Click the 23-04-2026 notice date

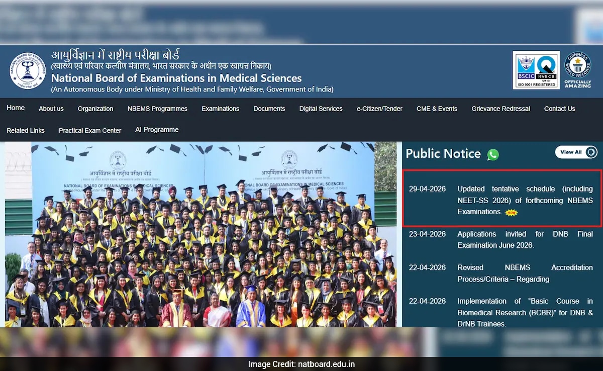(427, 234)
